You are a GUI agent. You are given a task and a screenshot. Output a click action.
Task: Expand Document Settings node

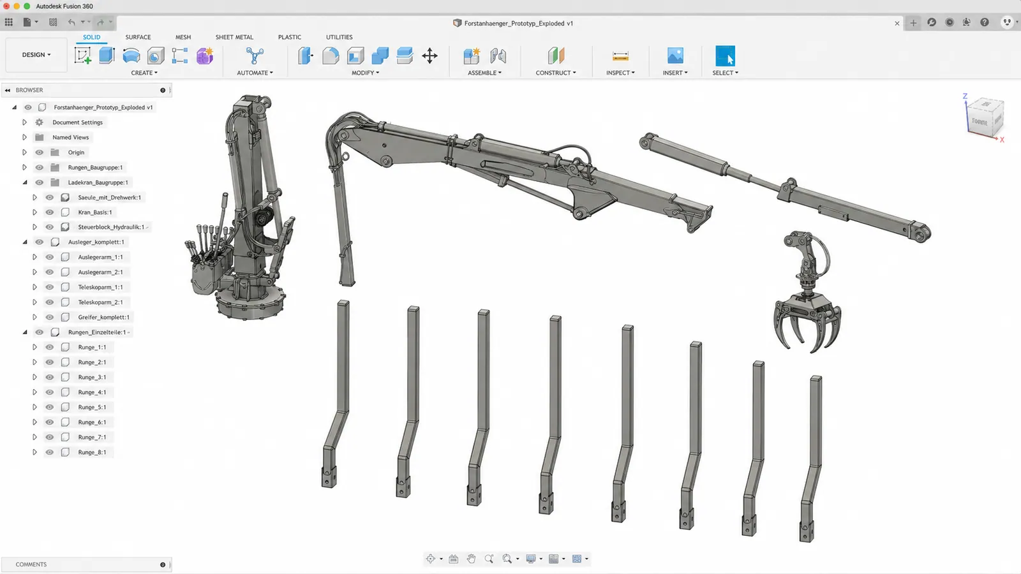[x=24, y=122]
